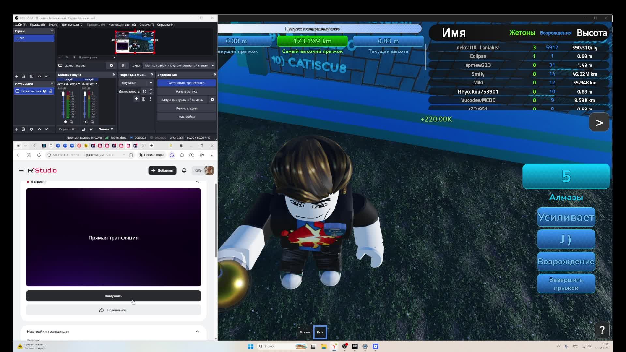Click the Прямая трансляция video preview

pos(113,237)
